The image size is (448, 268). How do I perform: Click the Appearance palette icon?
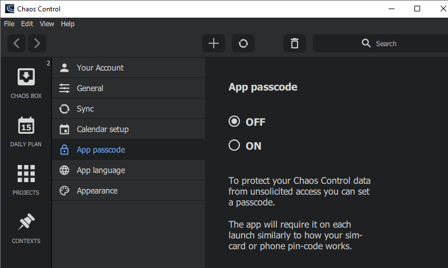64,191
